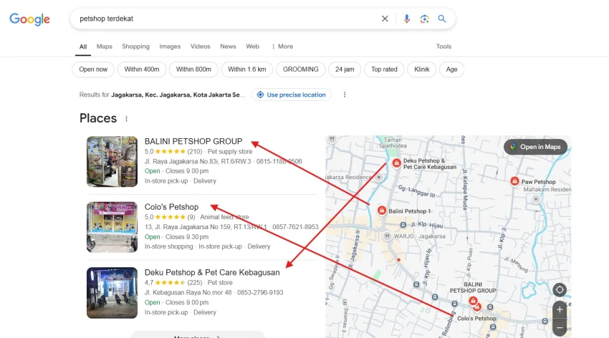Click Jagakarsa location results text
Viewport: 609px width, 338px height.
point(178,95)
